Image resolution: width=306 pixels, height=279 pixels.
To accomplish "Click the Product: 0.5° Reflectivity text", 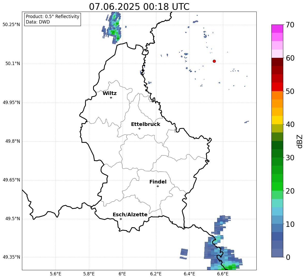I will [x=52, y=17].
